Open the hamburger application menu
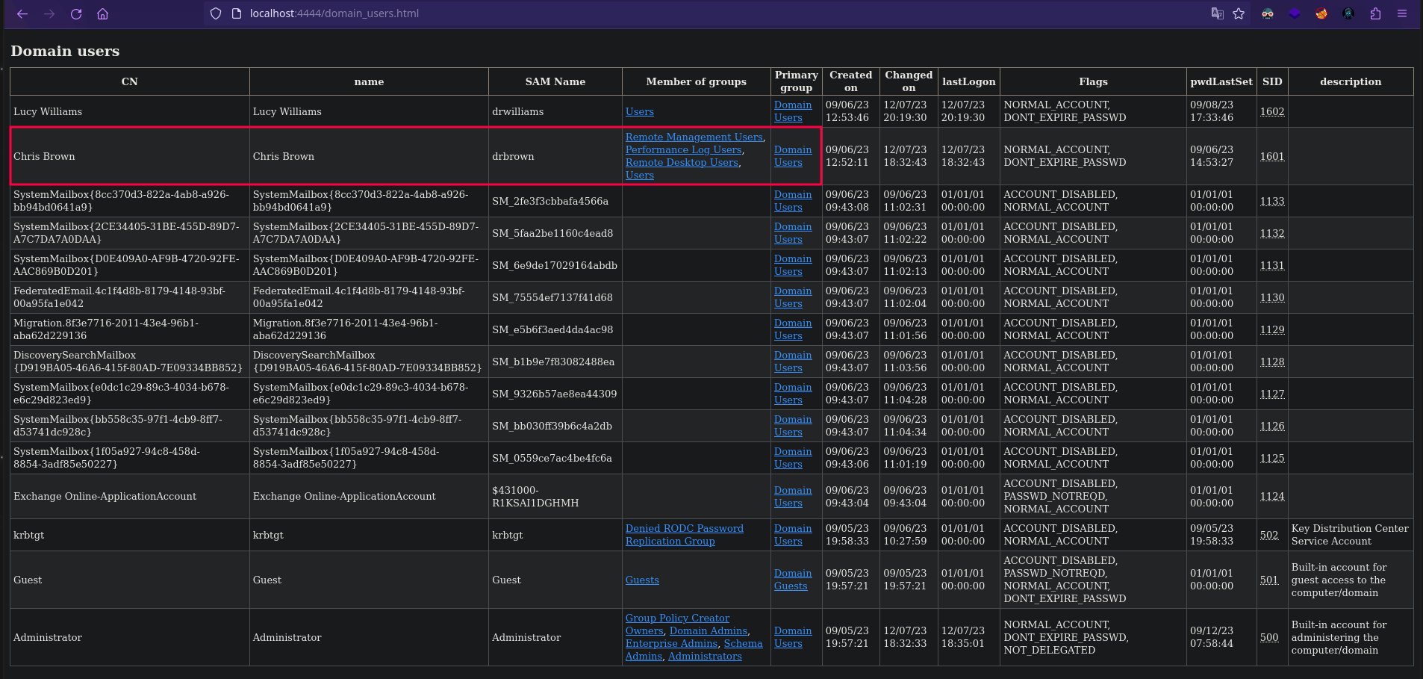This screenshot has width=1423, height=679. coord(1402,13)
